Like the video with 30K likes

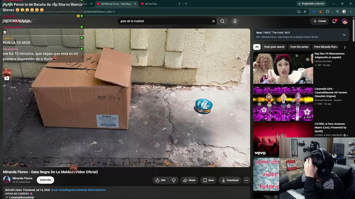pyautogui.click(x=161, y=180)
